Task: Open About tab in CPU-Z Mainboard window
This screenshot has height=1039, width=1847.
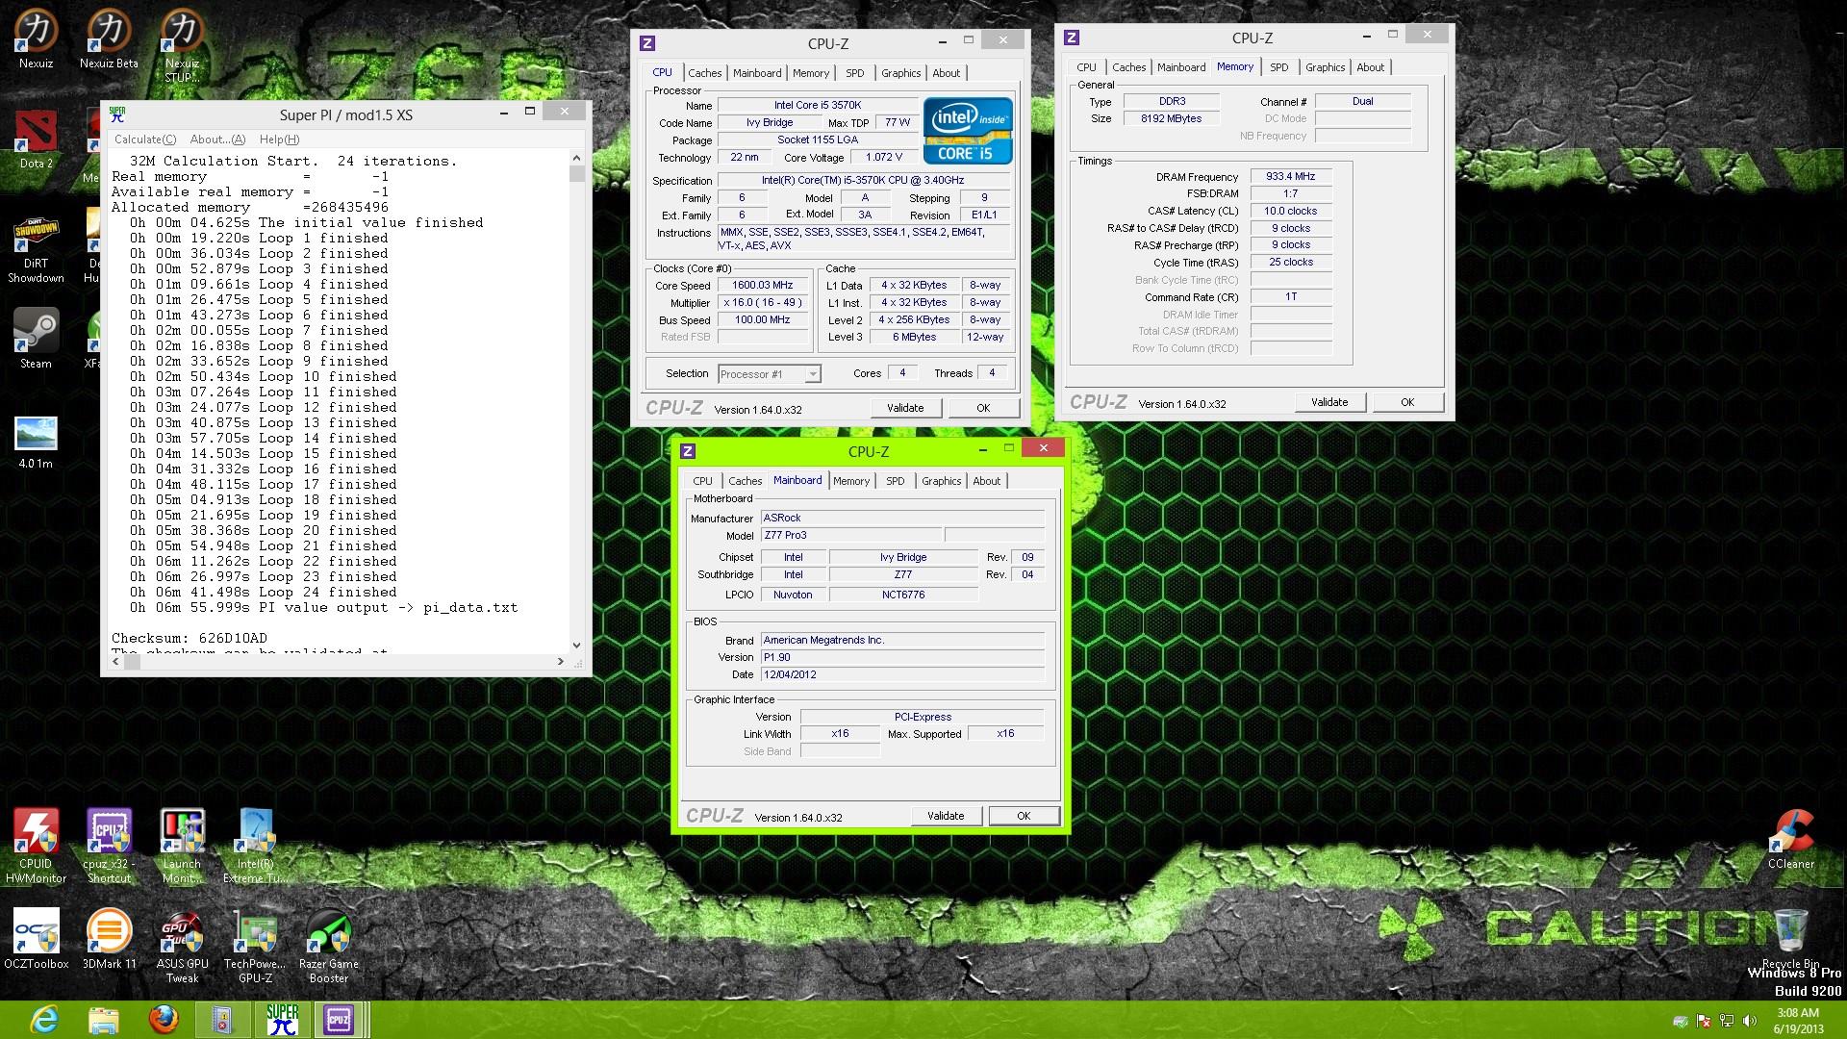Action: pos(986,481)
